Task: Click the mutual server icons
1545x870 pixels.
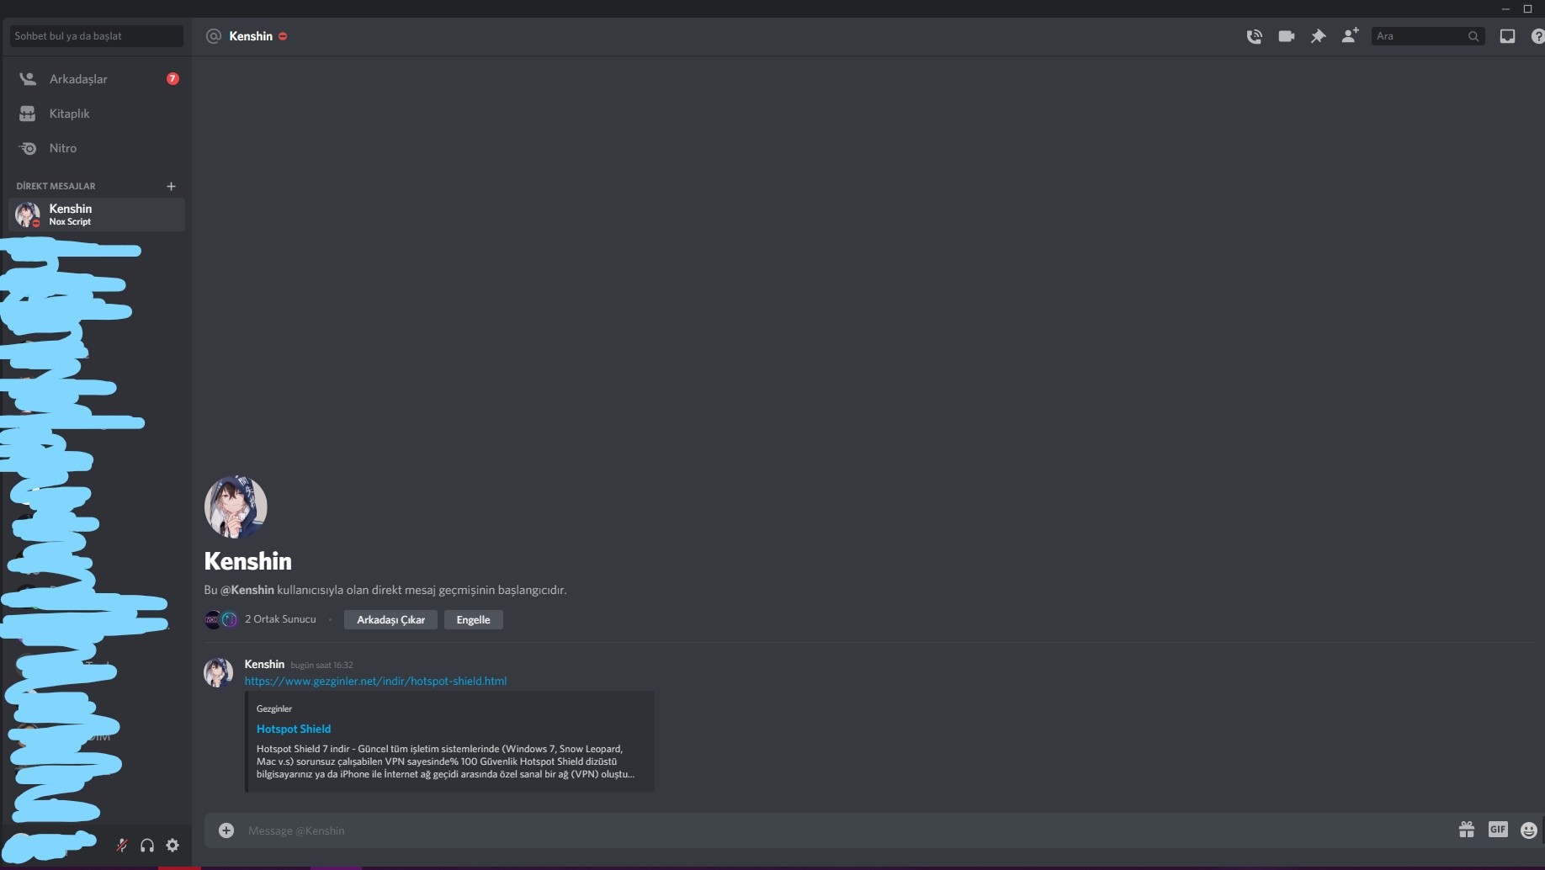Action: (221, 620)
